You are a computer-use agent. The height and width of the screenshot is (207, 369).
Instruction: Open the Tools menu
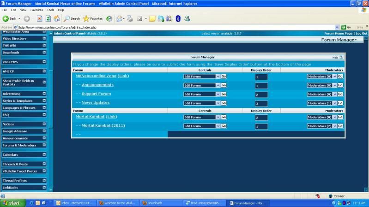50,10
